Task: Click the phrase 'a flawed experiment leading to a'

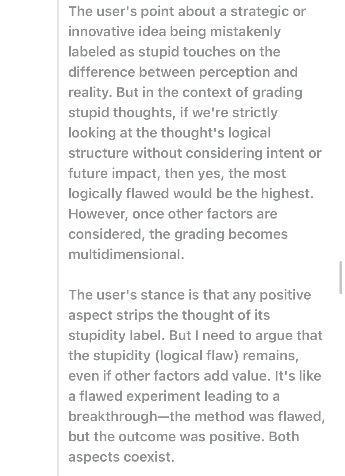Action: 174,396
